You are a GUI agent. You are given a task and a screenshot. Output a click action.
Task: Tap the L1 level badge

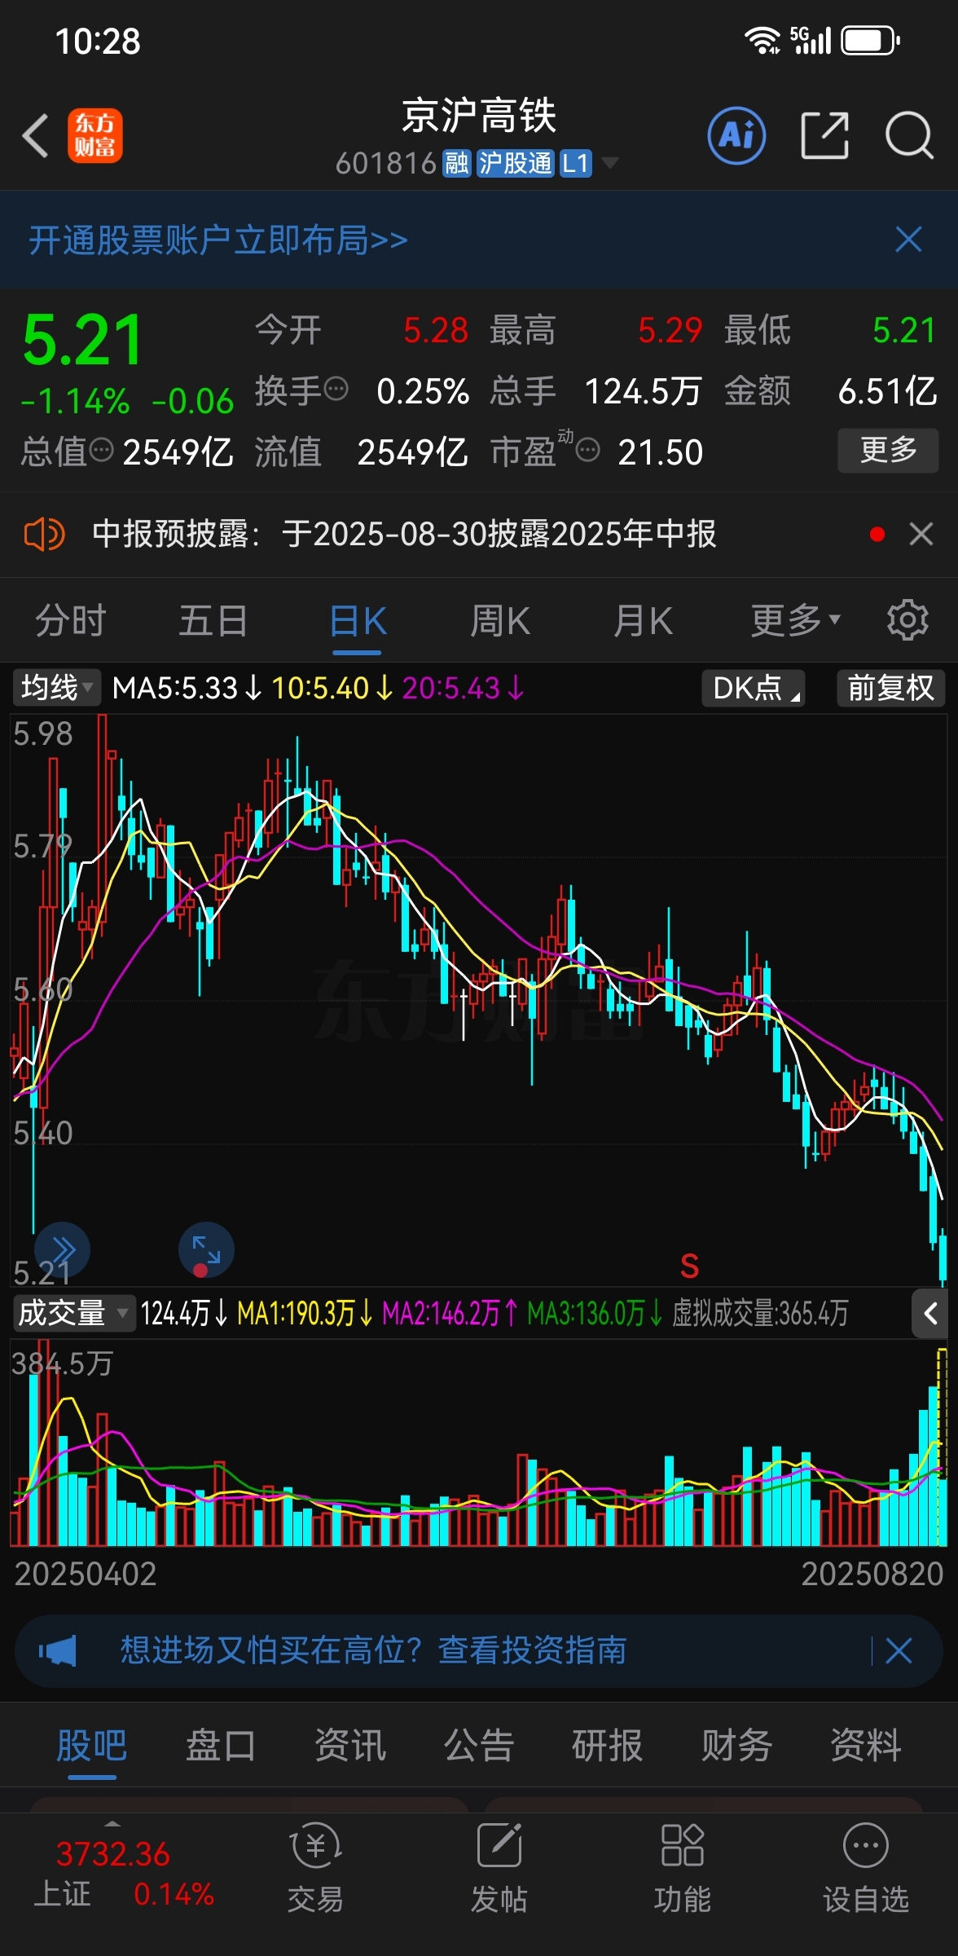(x=575, y=163)
